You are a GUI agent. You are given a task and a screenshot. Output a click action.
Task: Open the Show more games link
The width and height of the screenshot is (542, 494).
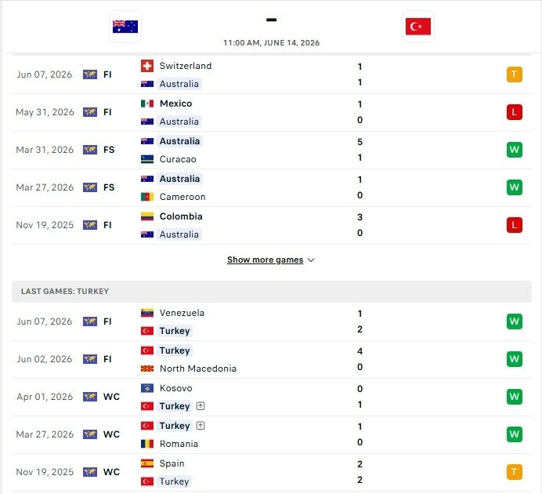point(265,260)
